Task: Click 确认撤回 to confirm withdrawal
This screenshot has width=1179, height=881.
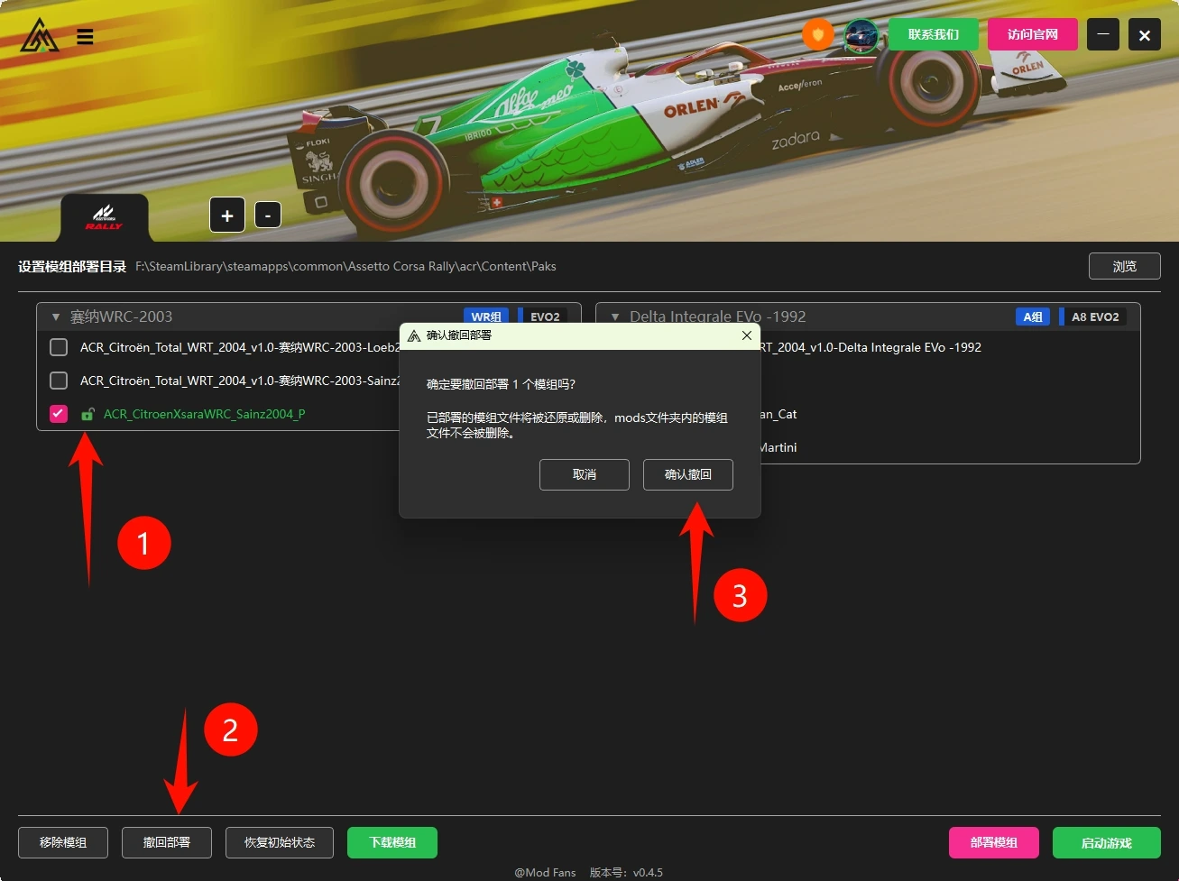Action: (687, 474)
